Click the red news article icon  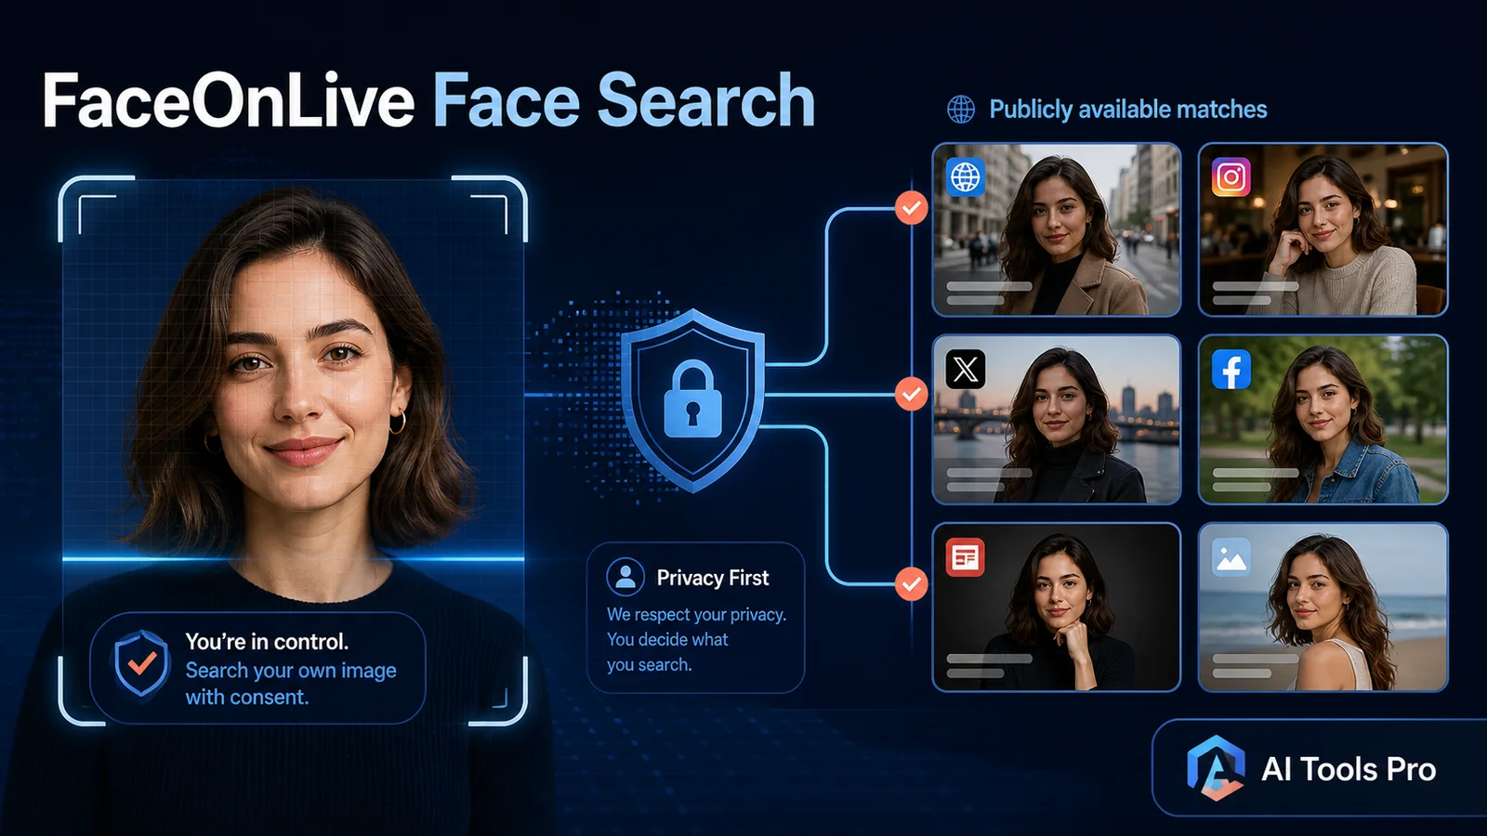point(966,557)
